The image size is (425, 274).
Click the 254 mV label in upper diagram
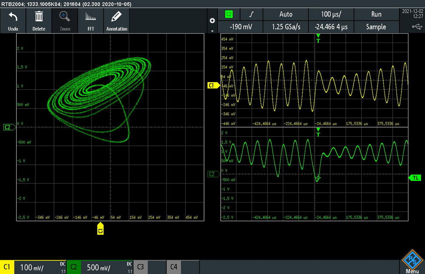(227, 58)
